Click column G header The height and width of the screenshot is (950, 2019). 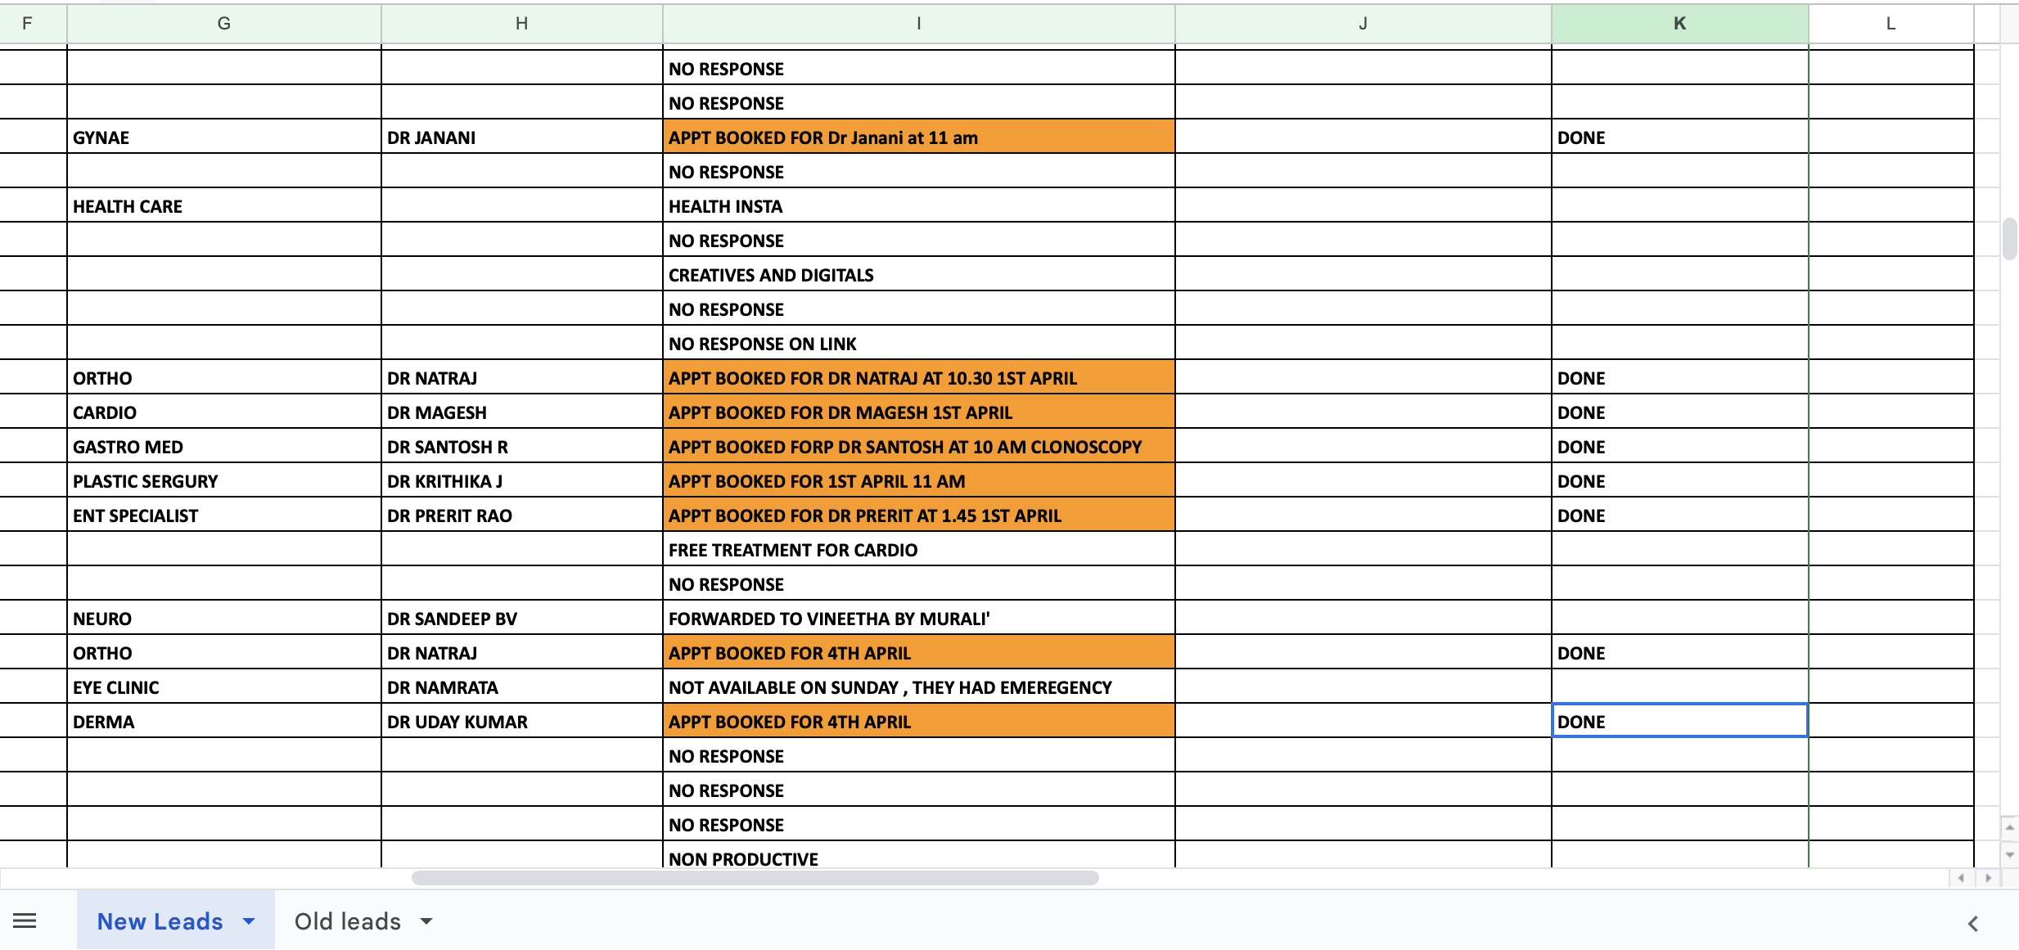[223, 24]
